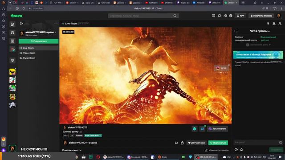Open the first Trovo sidebar nav icon
This screenshot has width=285, height=160.
coord(12,24)
